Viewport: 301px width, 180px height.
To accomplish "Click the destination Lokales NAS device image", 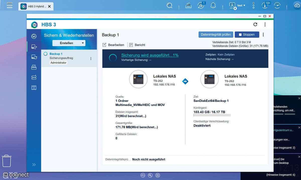I will point(209,79).
